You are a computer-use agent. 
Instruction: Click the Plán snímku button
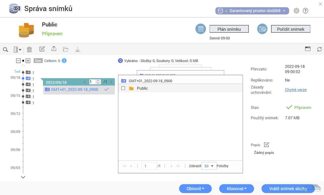click(229, 29)
